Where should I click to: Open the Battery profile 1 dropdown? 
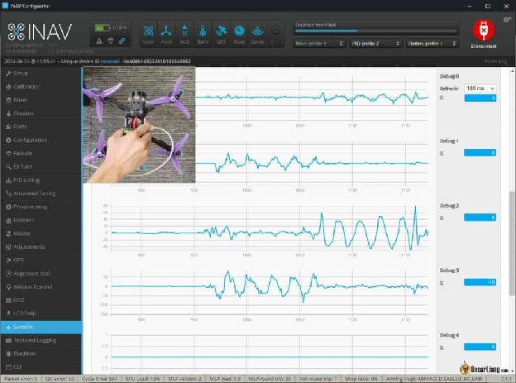[432, 44]
